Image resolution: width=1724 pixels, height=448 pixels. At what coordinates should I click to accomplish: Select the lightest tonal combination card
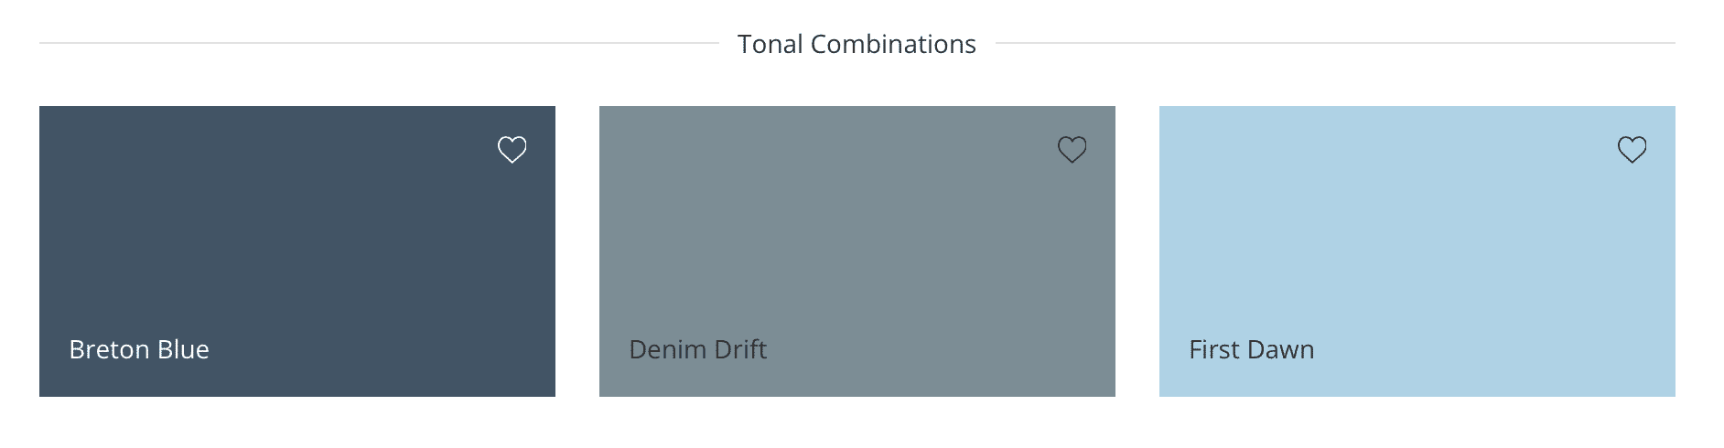[x=1417, y=251]
